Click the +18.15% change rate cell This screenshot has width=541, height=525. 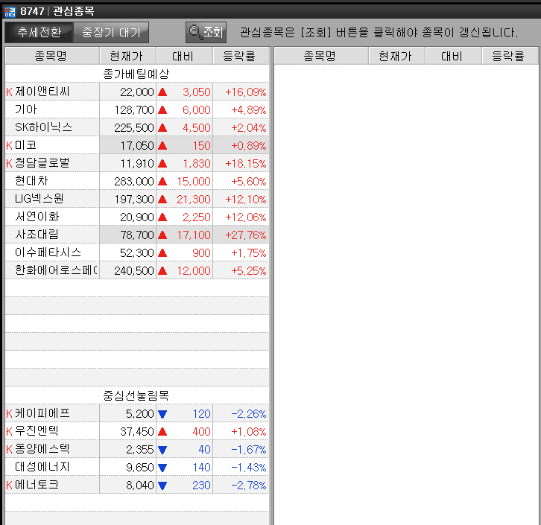(x=241, y=163)
